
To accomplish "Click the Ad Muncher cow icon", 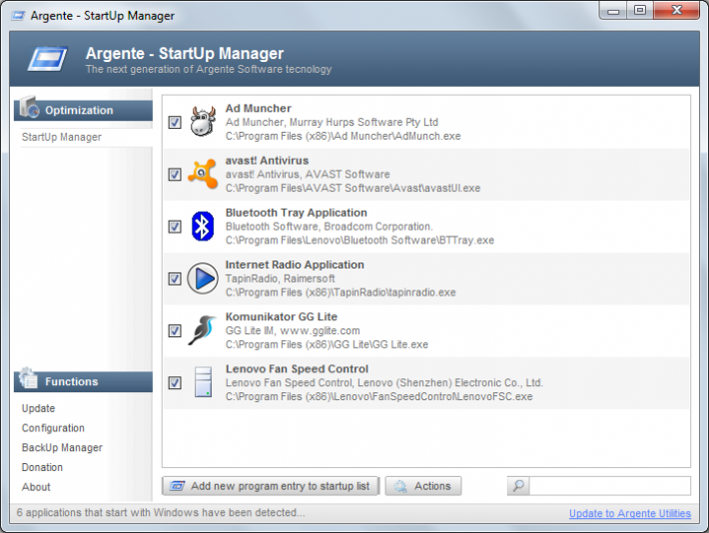I will click(x=203, y=122).
